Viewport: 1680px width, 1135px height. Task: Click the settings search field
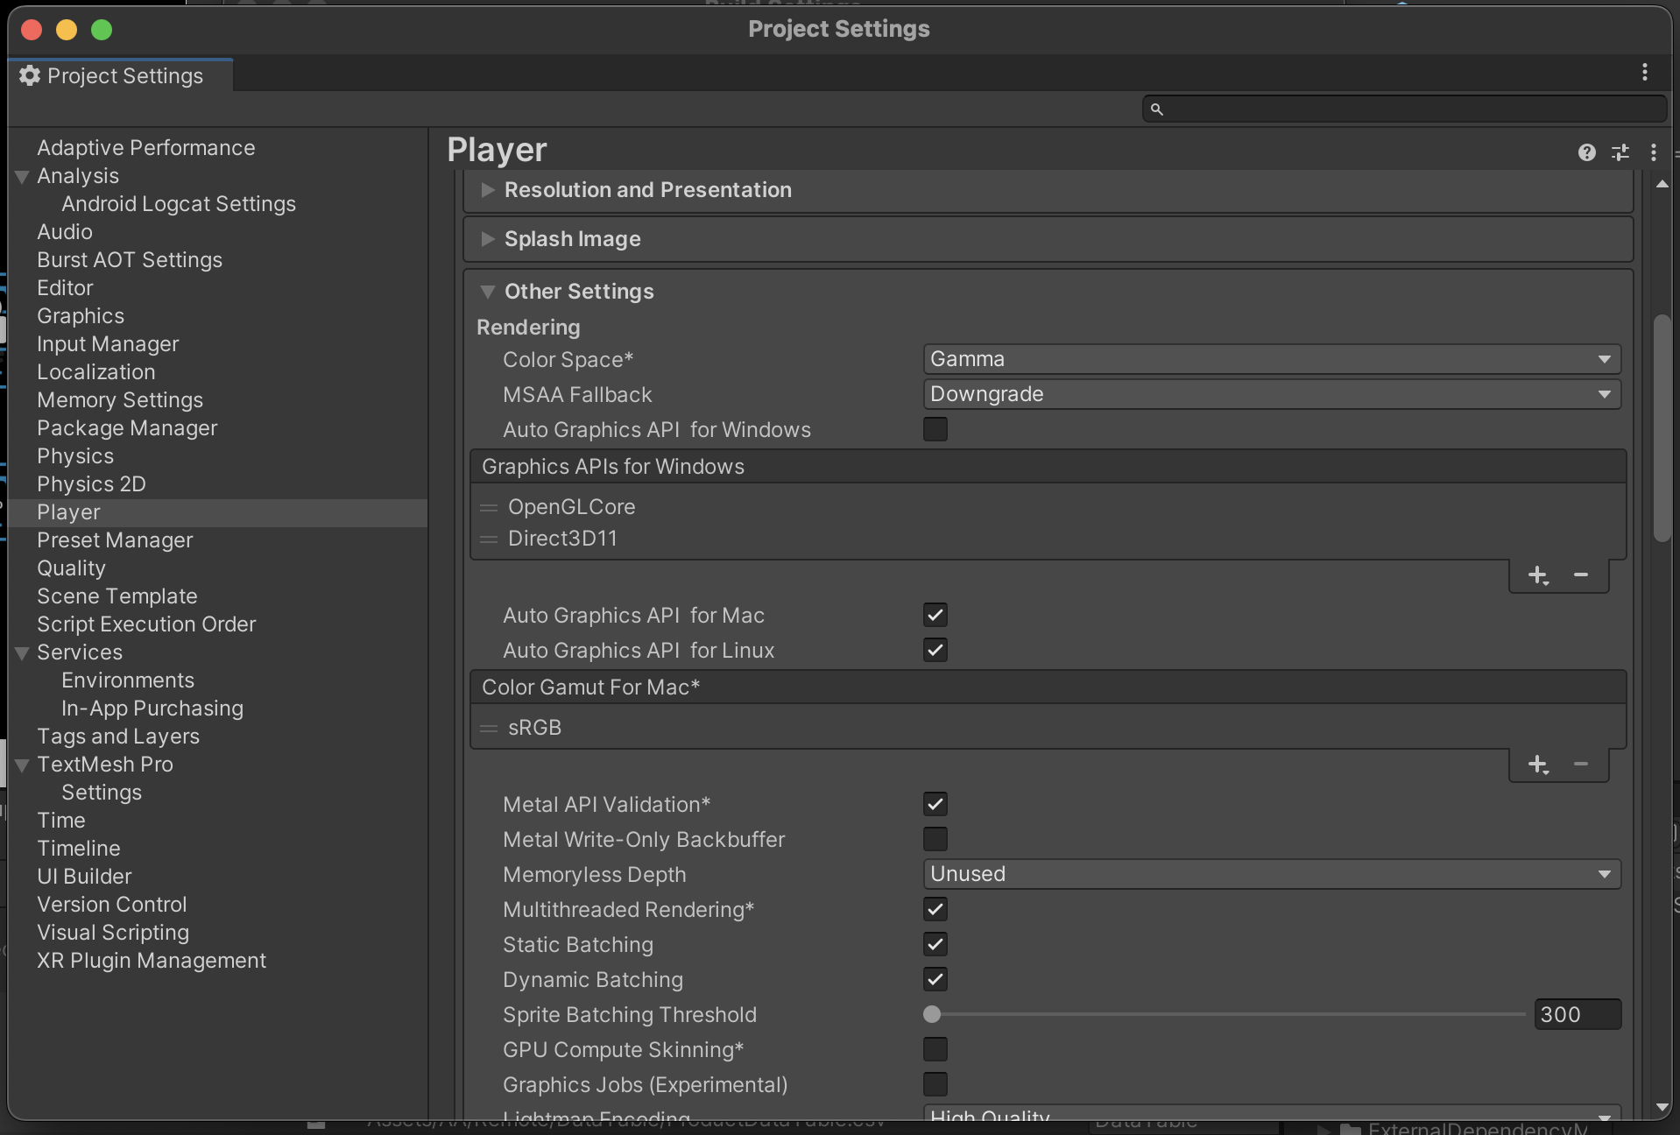click(1404, 109)
